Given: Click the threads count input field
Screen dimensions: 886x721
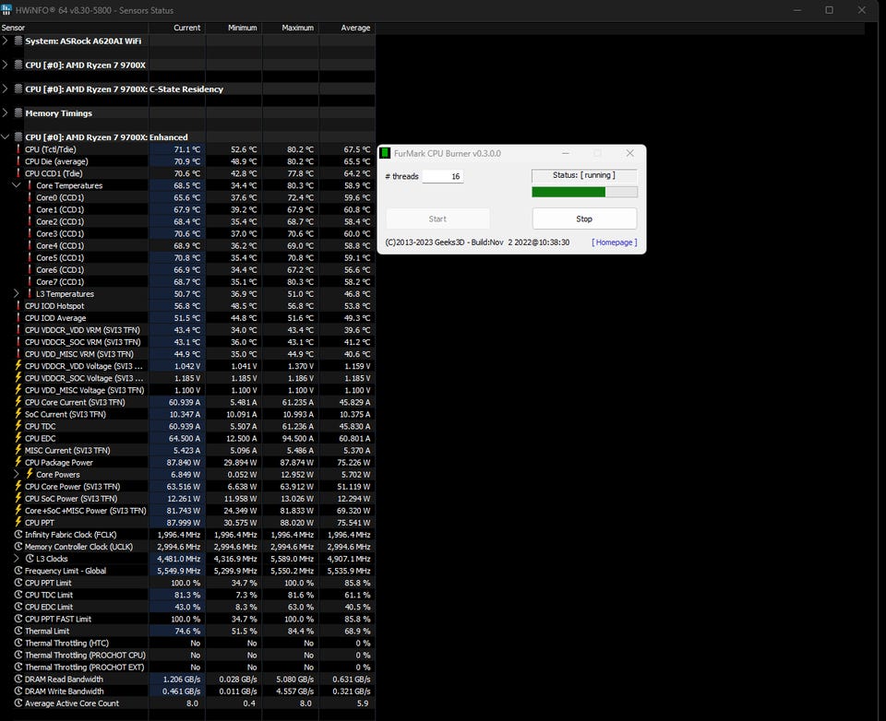Looking at the screenshot, I should [442, 176].
